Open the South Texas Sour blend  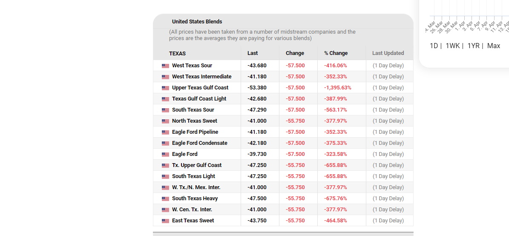coord(193,110)
